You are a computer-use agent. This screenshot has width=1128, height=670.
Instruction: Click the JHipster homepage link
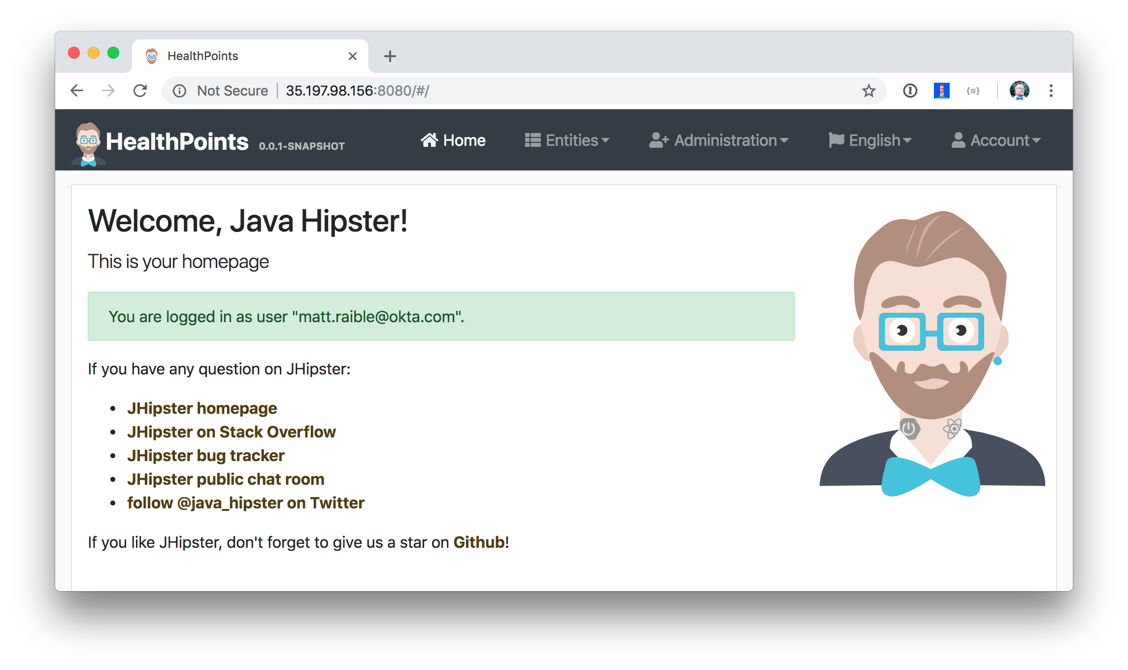pos(201,407)
